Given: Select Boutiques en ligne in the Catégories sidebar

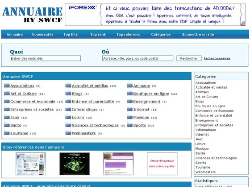Looking at the screenshot, I should pyautogui.click(x=210, y=106).
